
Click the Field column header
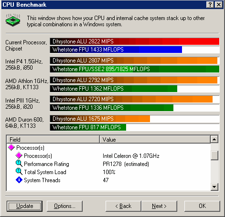[53, 139]
